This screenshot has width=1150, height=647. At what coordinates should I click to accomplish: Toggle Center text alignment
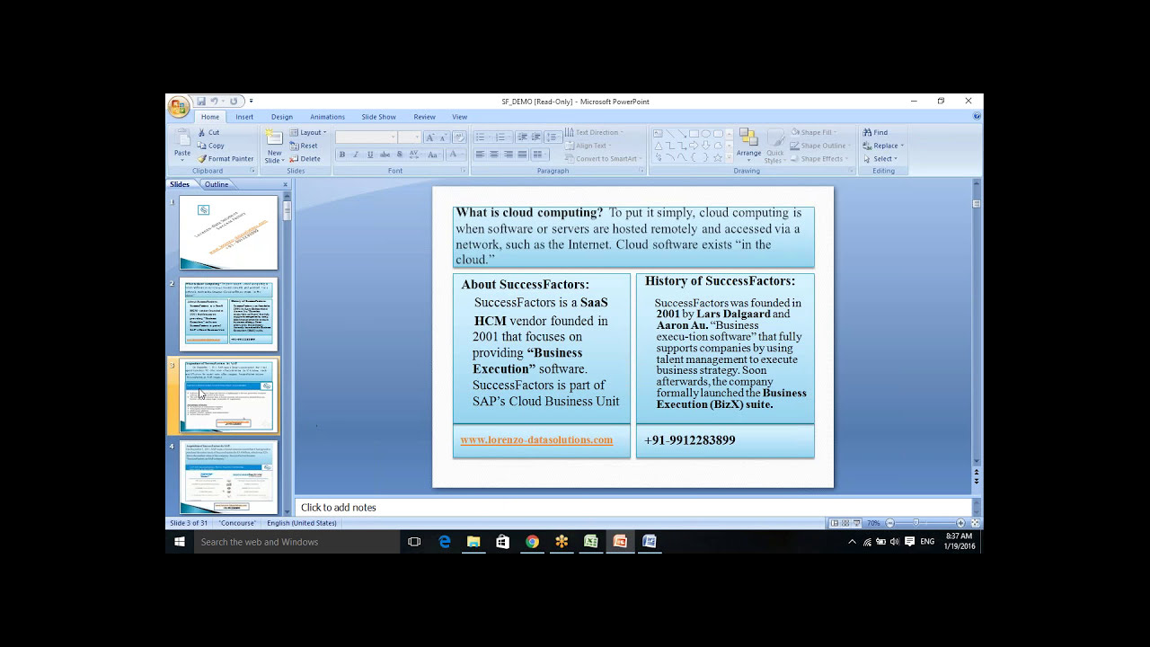tap(494, 155)
